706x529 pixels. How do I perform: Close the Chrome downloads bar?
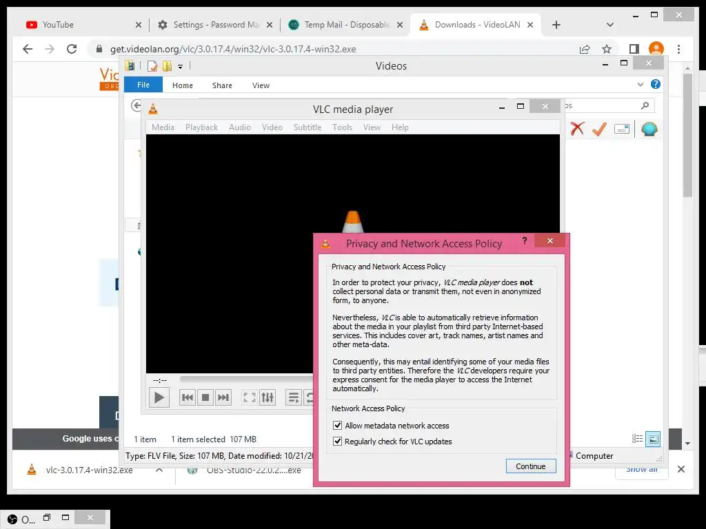[681, 469]
